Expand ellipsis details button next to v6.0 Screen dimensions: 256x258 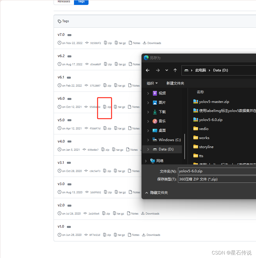pyautogui.click(x=69, y=99)
